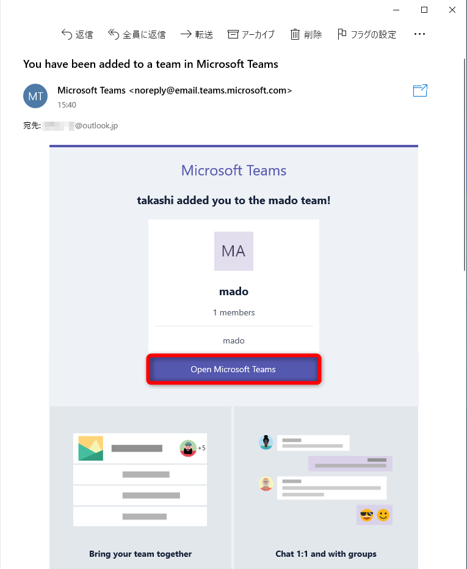The height and width of the screenshot is (569, 467).
Task: Click the sender address noreply@email.teams.microsoft.com
Action: pyautogui.click(x=211, y=90)
